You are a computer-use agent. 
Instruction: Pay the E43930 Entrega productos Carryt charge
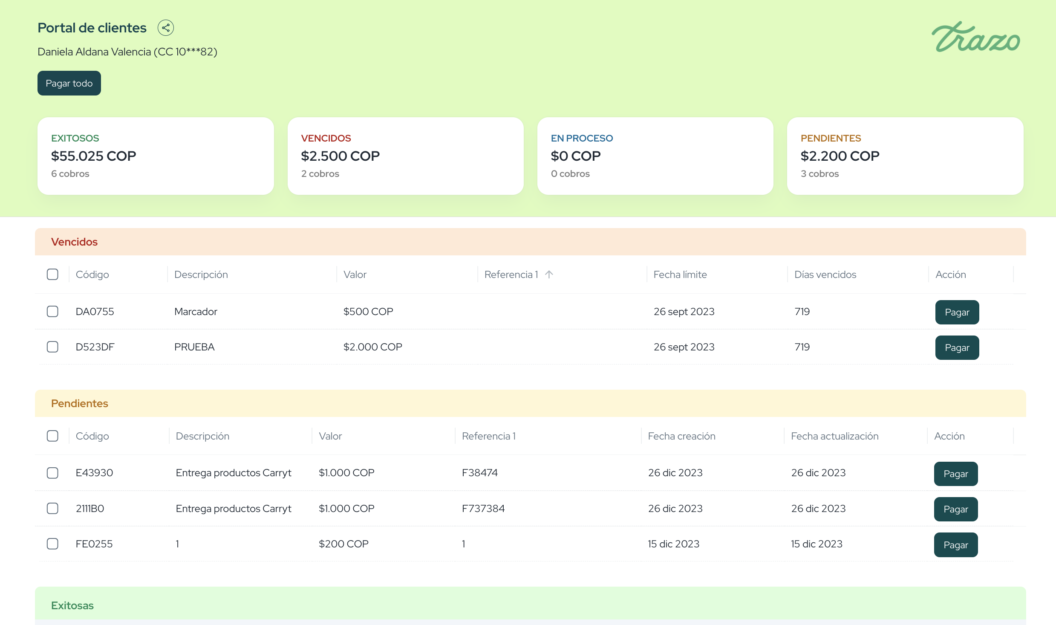955,473
